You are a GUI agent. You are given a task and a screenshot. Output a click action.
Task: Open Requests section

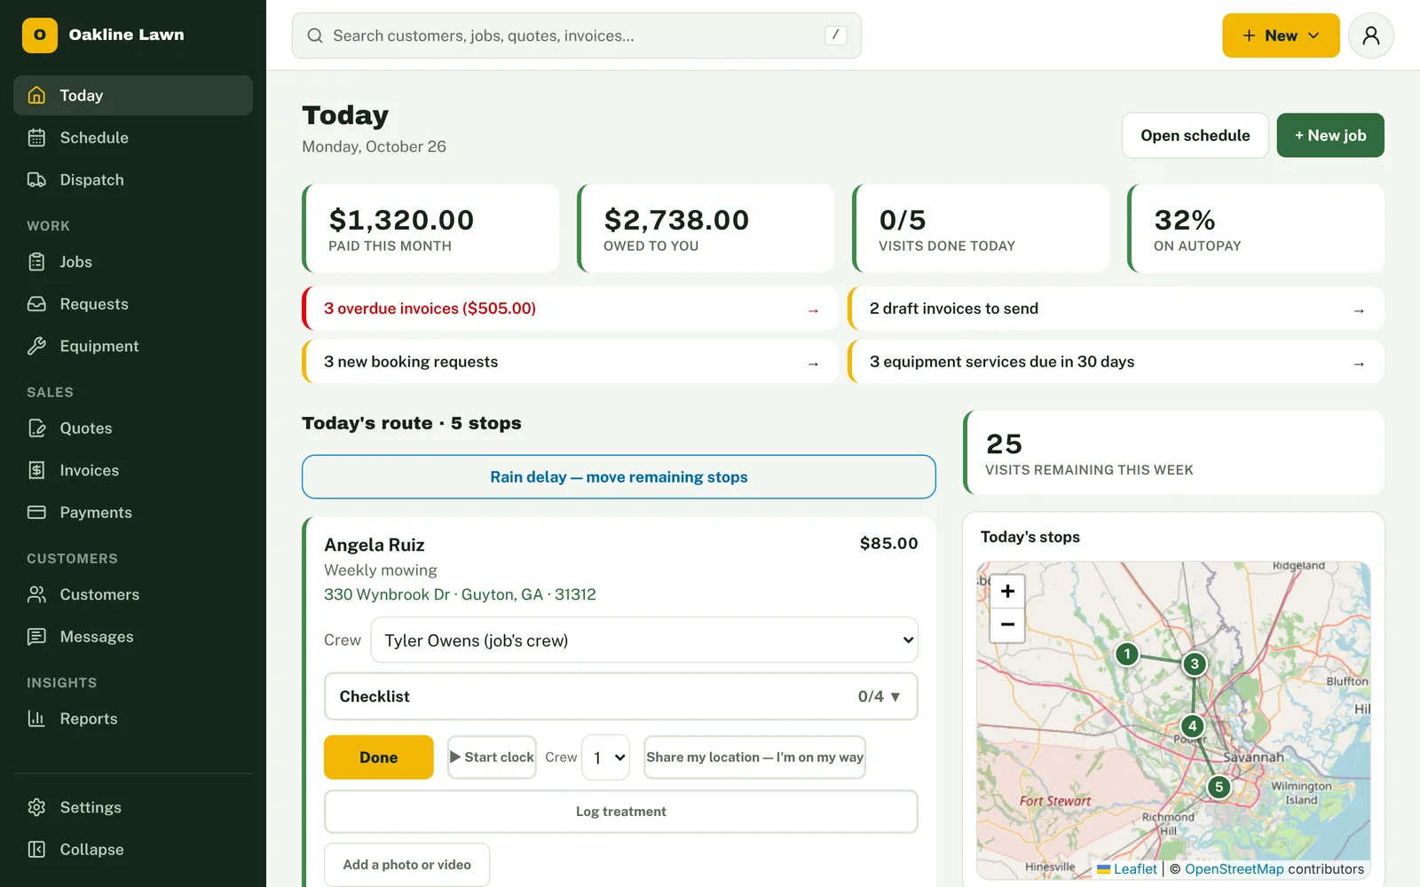coord(133,304)
